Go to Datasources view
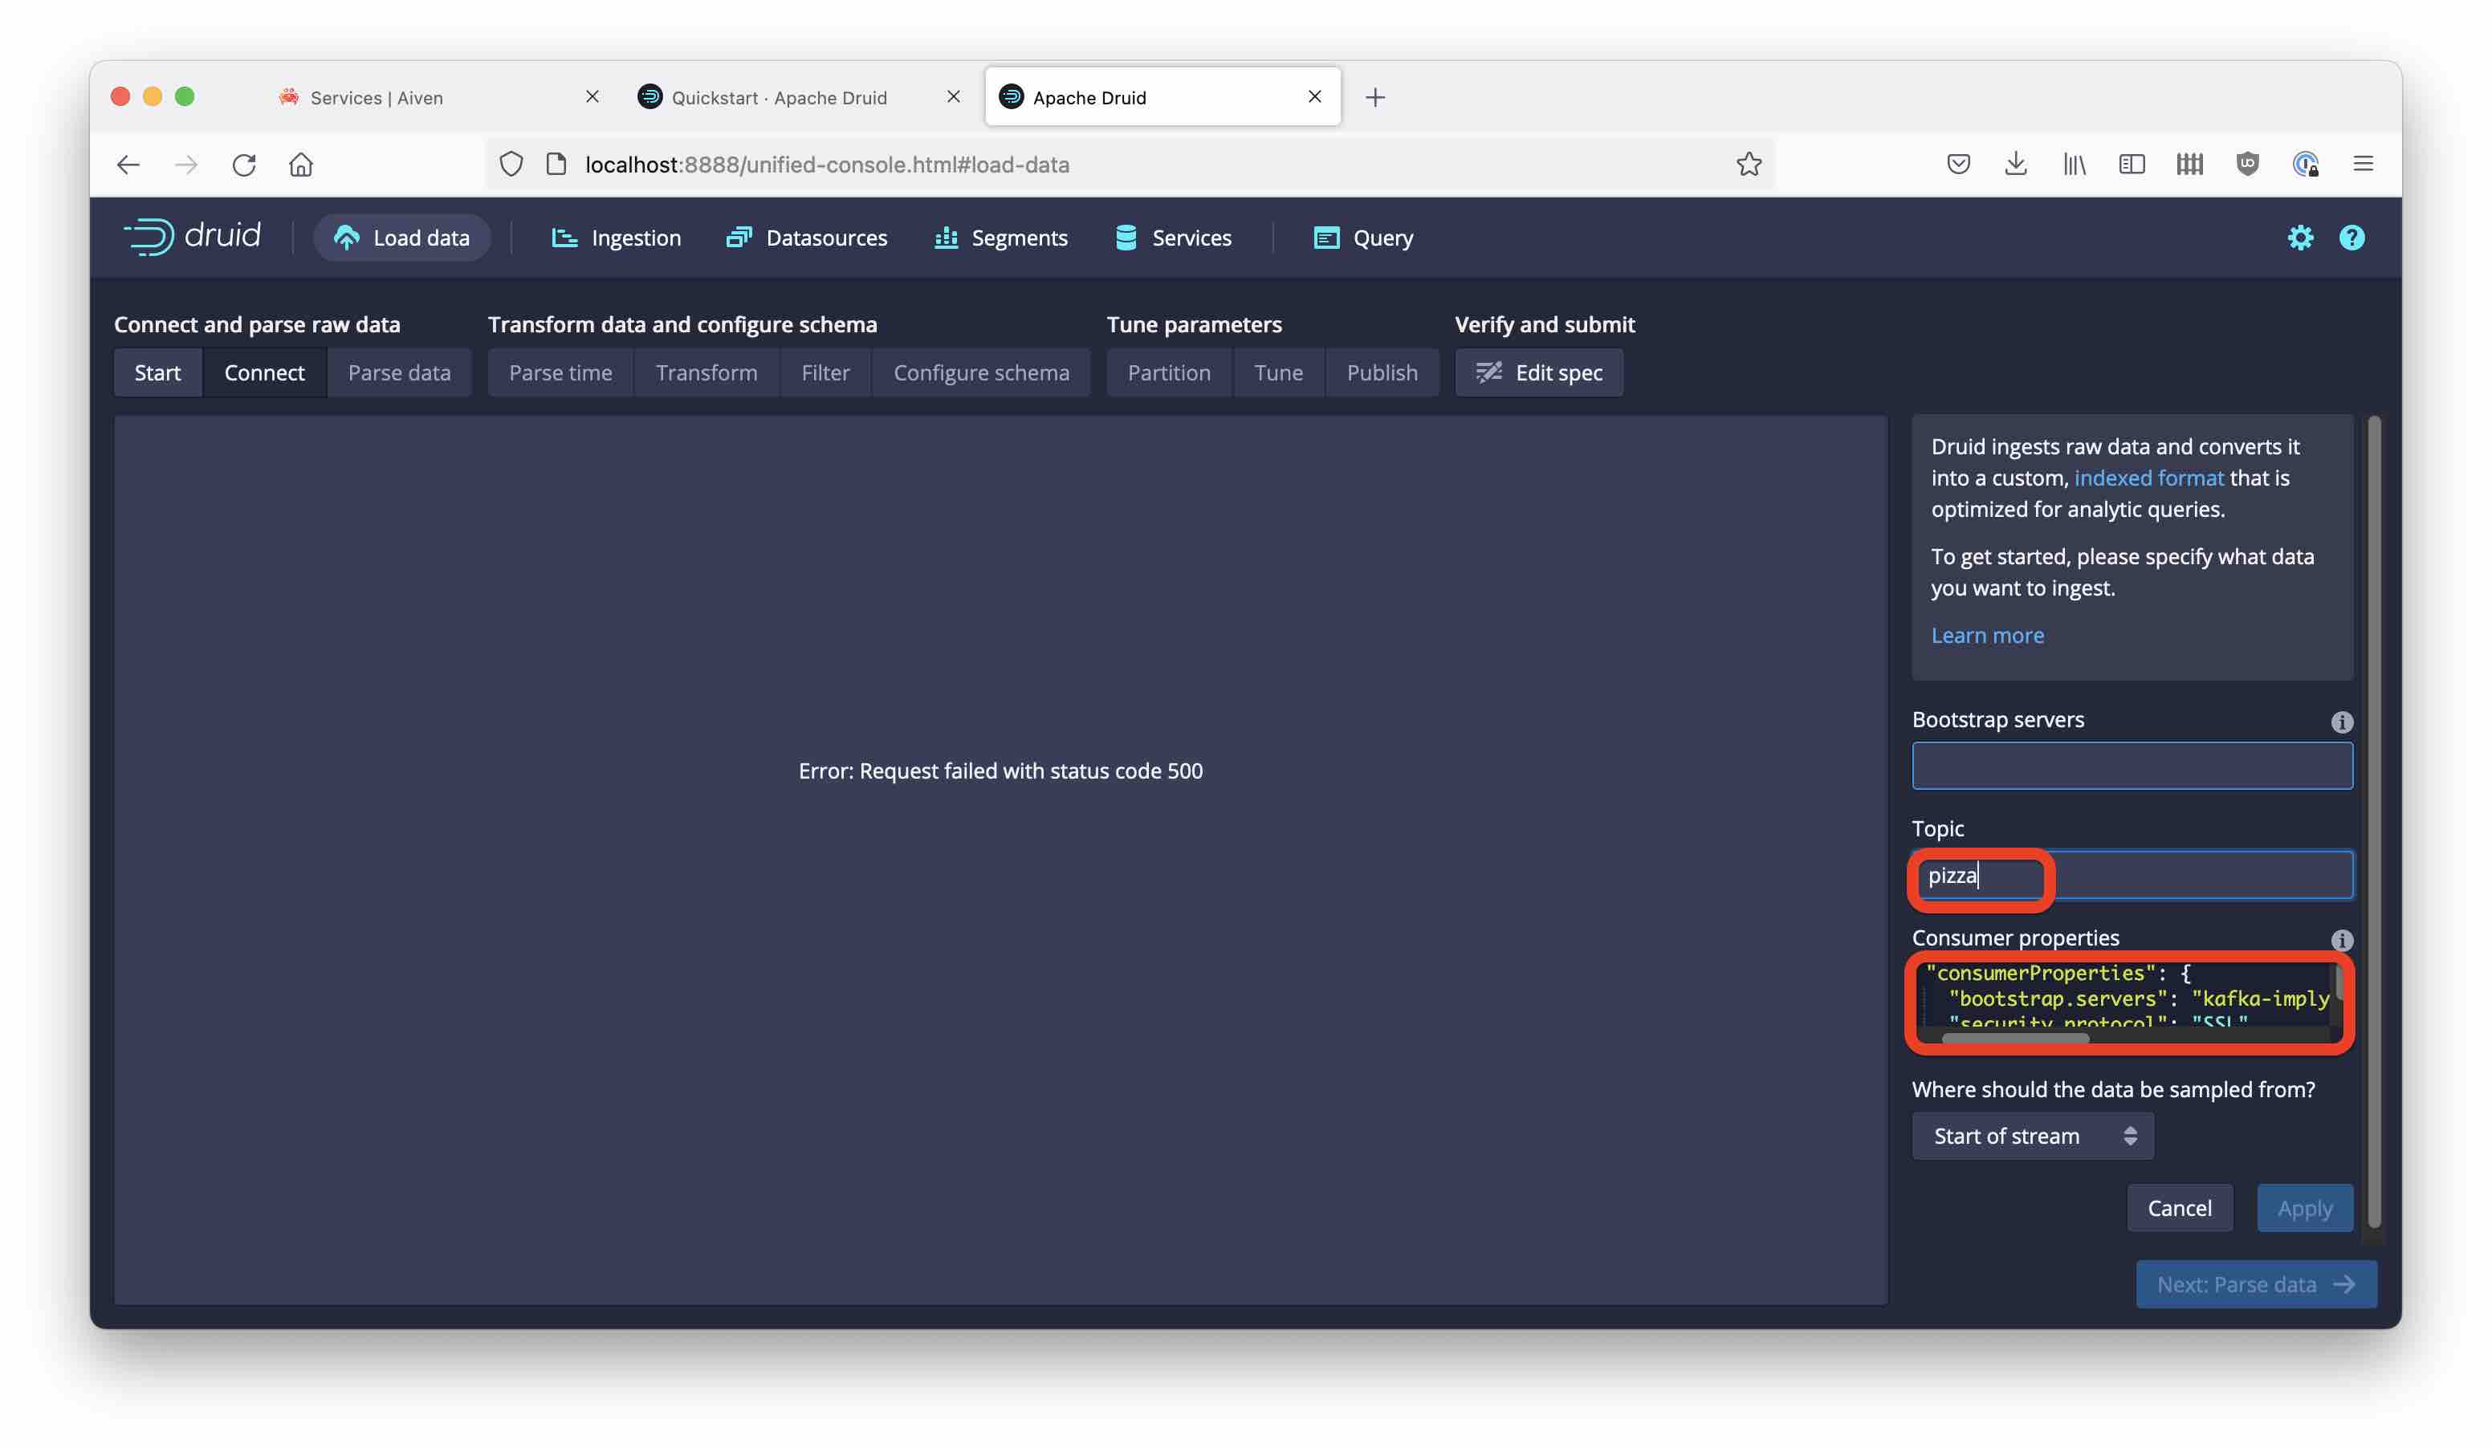 pyautogui.click(x=807, y=238)
